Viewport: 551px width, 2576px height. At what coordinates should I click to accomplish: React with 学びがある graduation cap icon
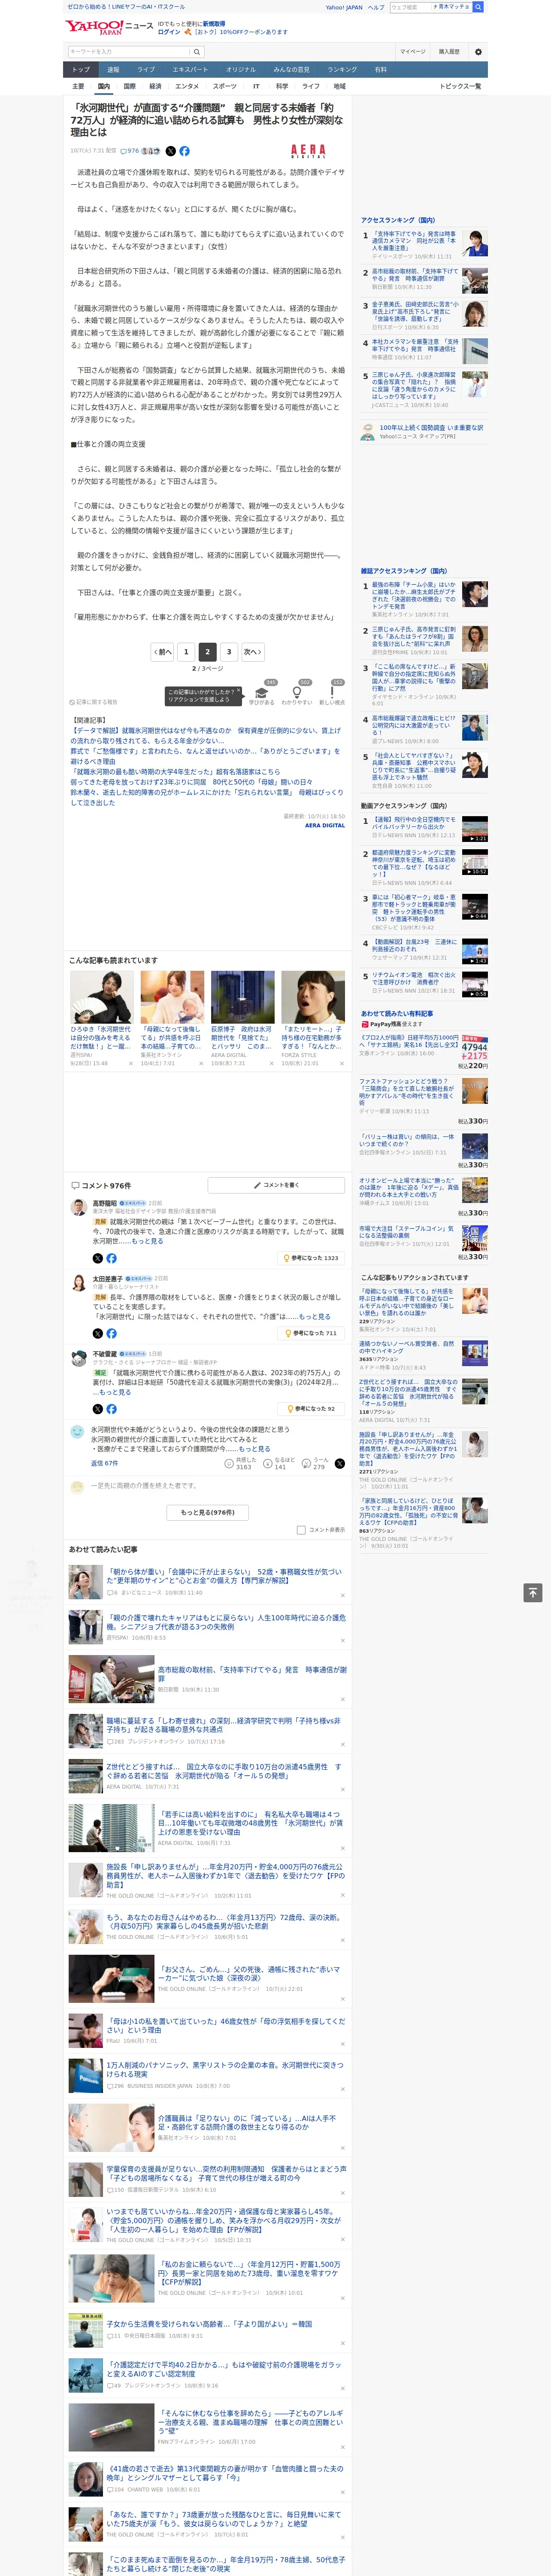coord(262,692)
